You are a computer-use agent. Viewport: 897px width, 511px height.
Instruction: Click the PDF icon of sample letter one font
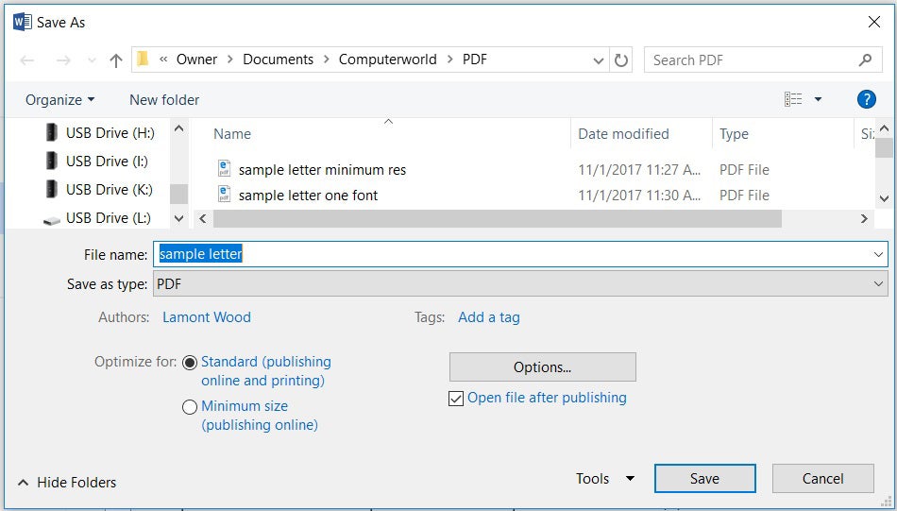[x=225, y=194]
